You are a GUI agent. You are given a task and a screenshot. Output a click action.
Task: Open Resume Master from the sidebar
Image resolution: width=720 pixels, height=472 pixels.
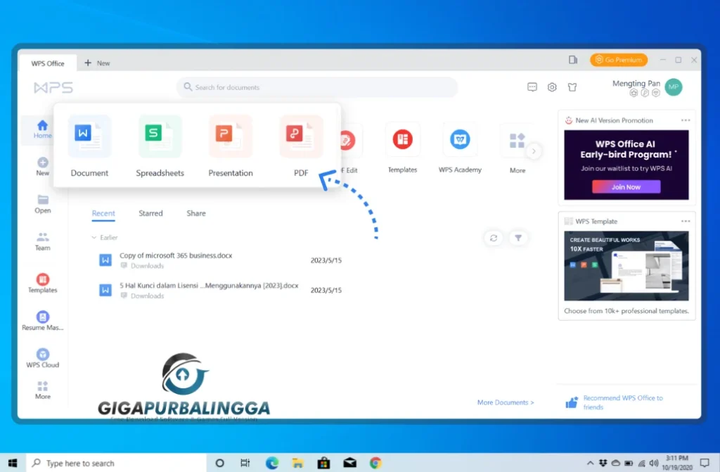tap(42, 320)
